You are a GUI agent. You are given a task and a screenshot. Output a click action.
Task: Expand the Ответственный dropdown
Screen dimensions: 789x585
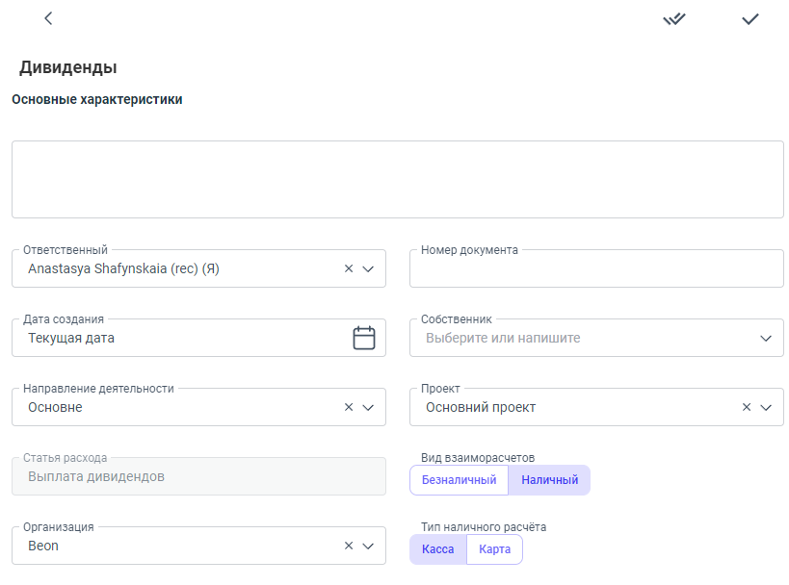(368, 269)
